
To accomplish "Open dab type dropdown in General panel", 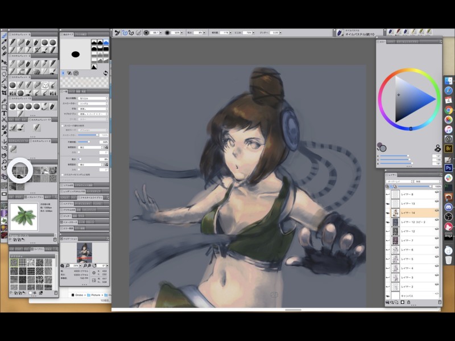I will 93,98.
